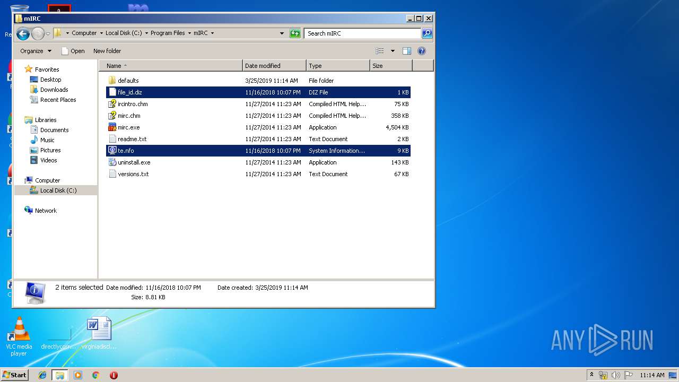Open Videos library
Image resolution: width=679 pixels, height=382 pixels.
[x=48, y=160]
